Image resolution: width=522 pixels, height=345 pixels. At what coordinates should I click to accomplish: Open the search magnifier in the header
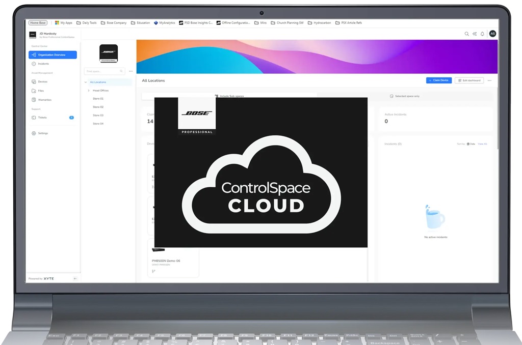click(466, 34)
